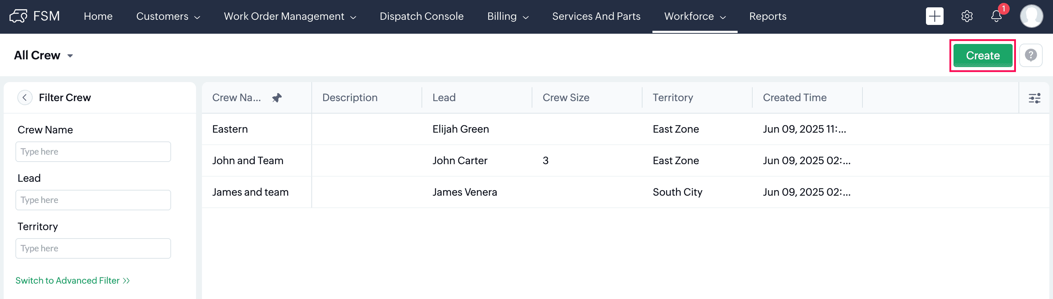Viewport: 1053px width, 299px height.
Task: Focus the Crew Name filter field
Action: click(93, 152)
